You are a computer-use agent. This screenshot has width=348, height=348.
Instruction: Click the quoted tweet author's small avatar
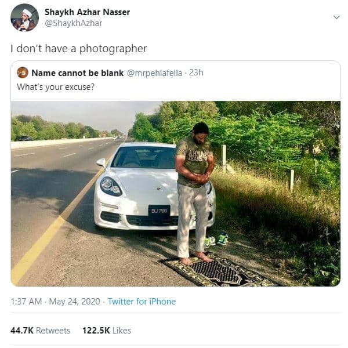pyautogui.click(x=23, y=72)
